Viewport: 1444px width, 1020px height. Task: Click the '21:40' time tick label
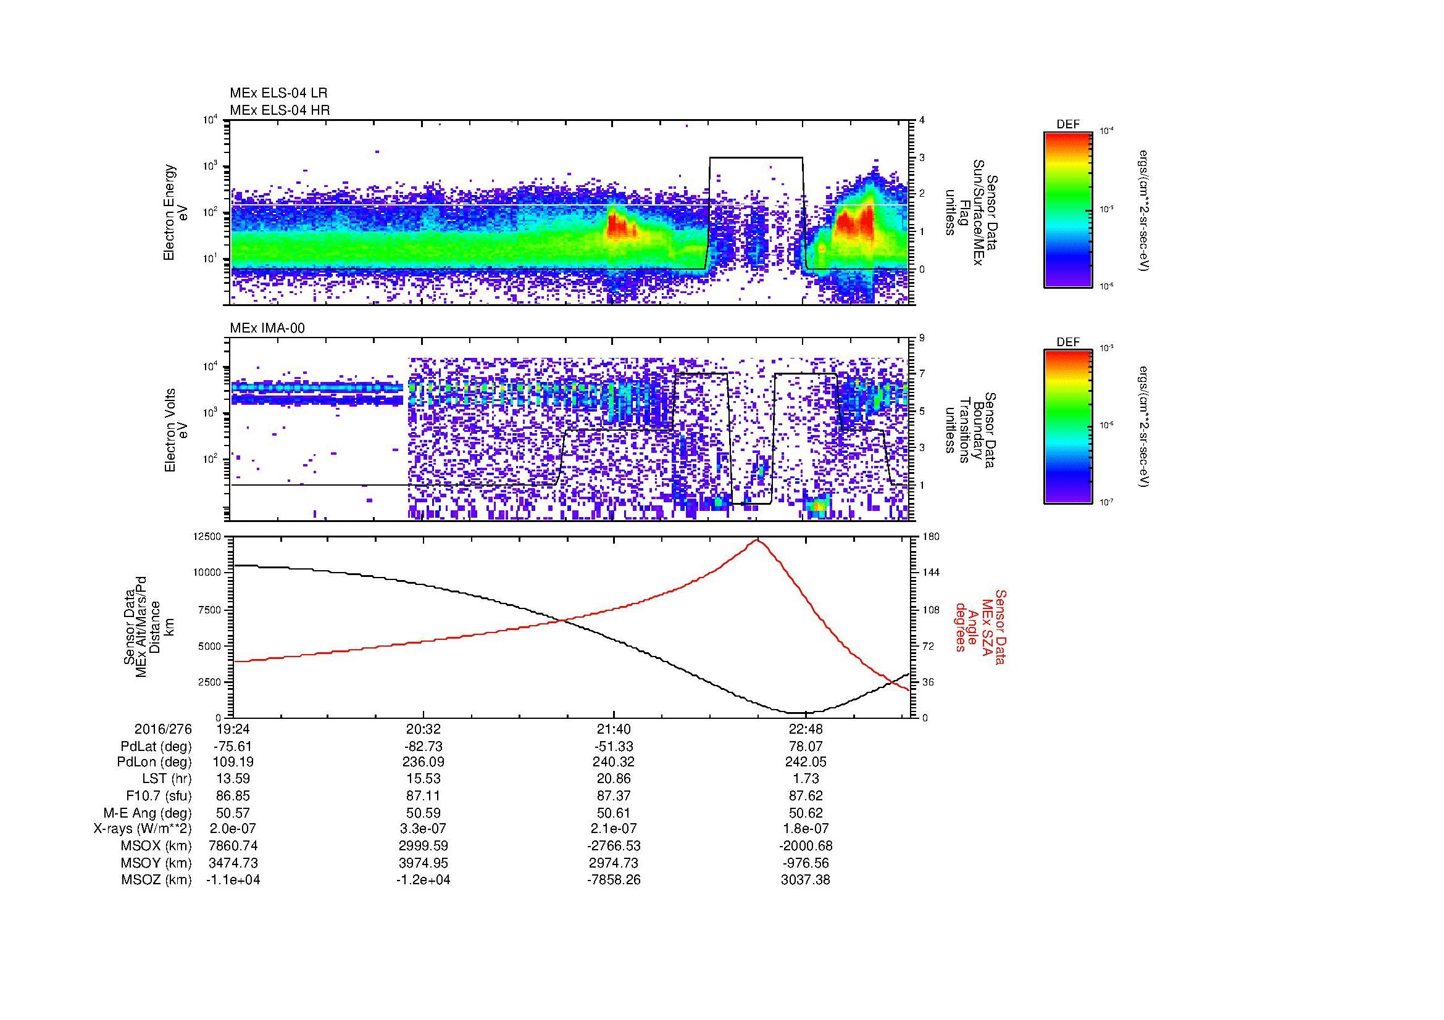[613, 729]
